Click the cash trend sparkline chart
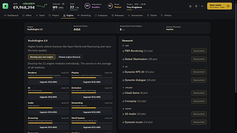The height and width of the screenshot is (133, 237). [x=42, y=6]
